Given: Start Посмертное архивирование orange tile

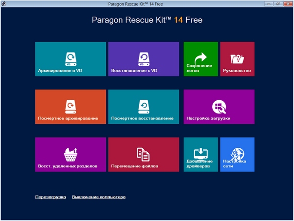Looking at the screenshot, I should (x=71, y=107).
